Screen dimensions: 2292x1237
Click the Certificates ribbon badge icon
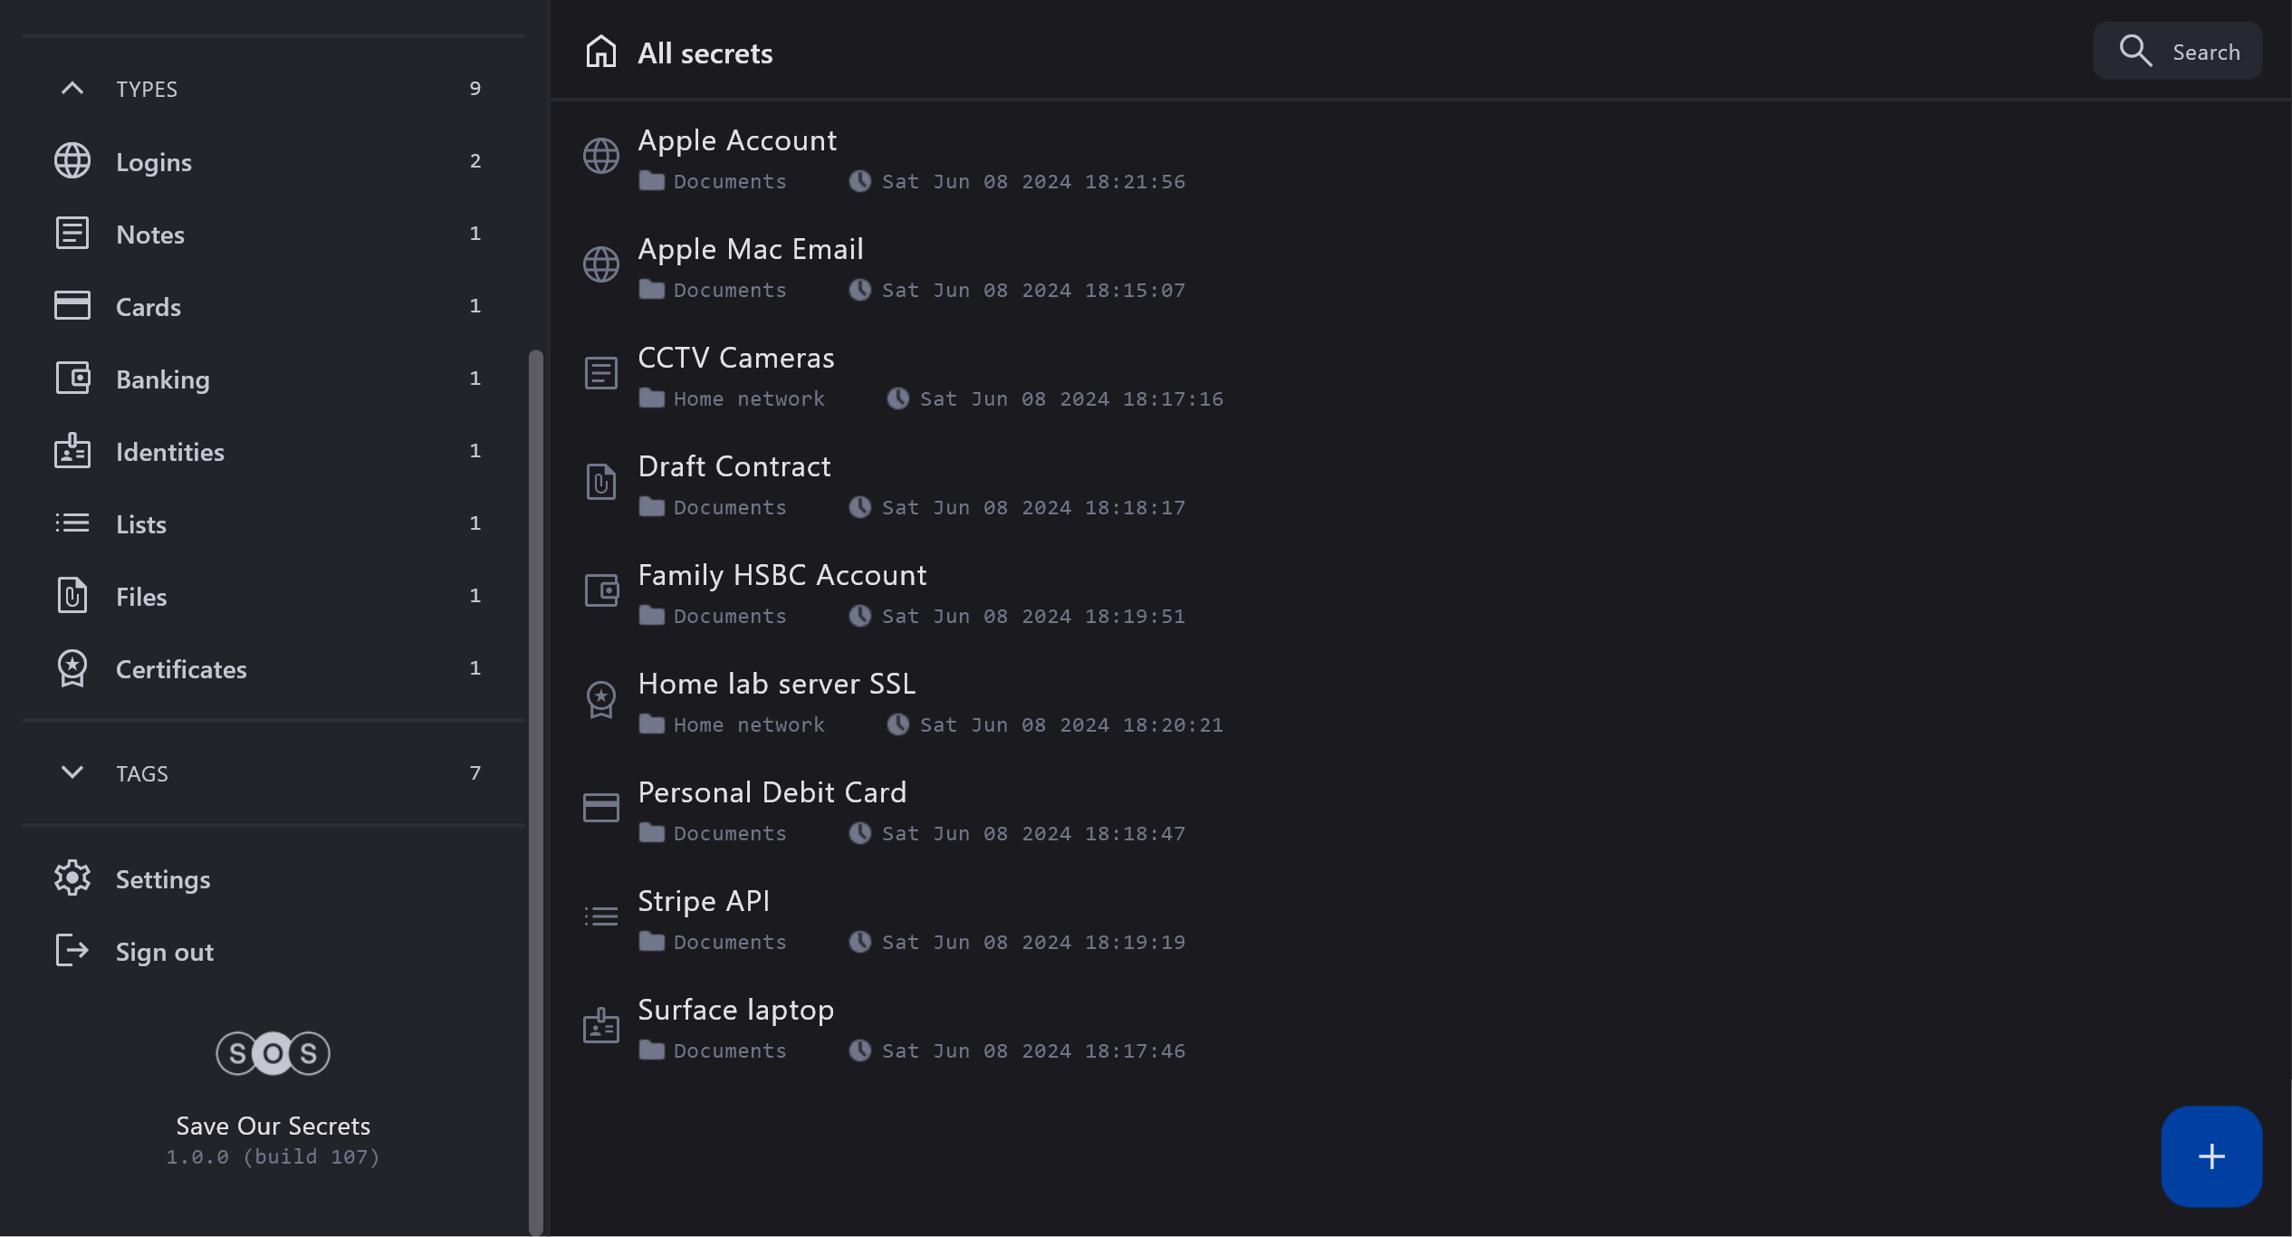pos(72,669)
